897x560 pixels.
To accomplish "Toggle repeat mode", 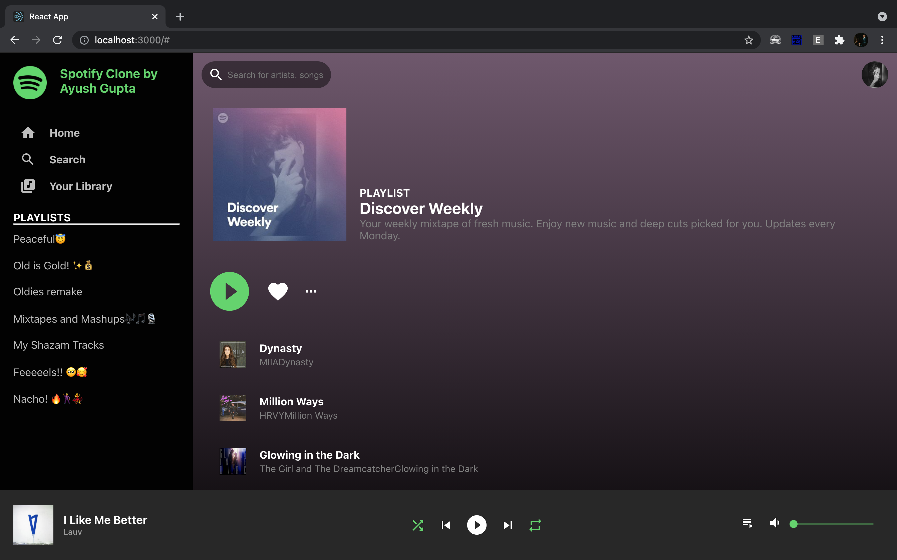I will coord(535,525).
